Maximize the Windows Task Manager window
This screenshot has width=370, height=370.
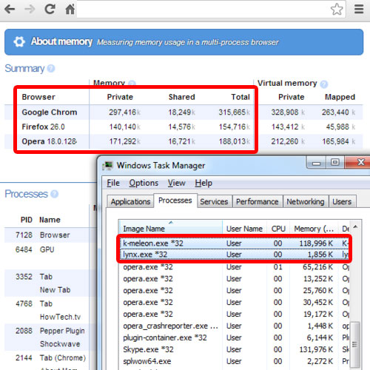[335, 162]
